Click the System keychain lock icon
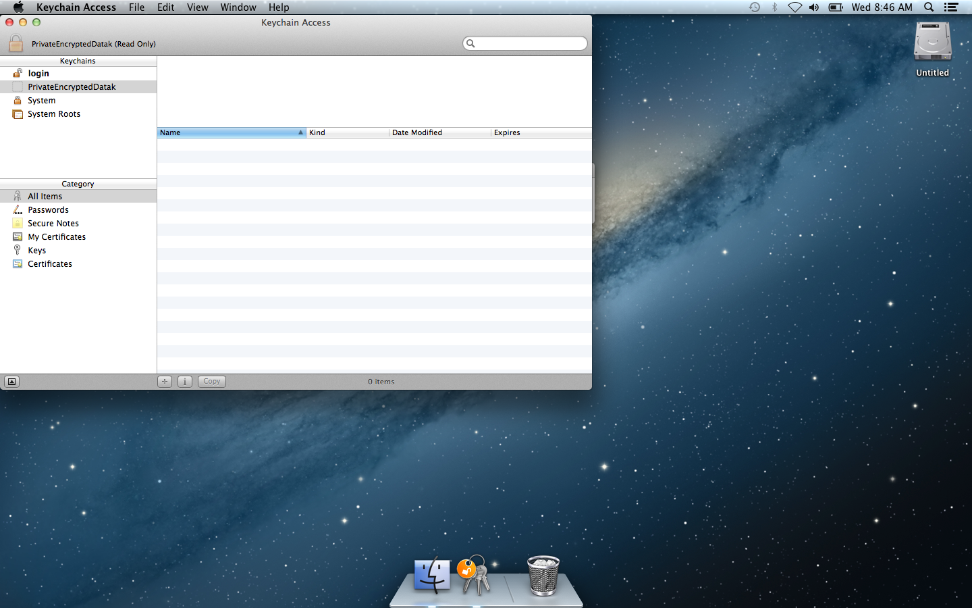Screen dimensions: 972x608 click(18, 100)
